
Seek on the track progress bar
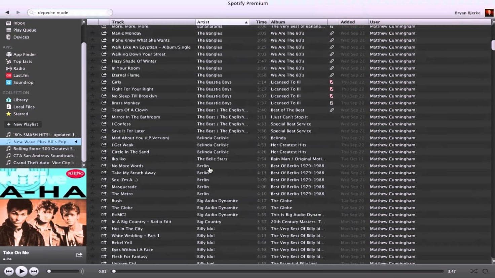pyautogui.click(x=278, y=271)
